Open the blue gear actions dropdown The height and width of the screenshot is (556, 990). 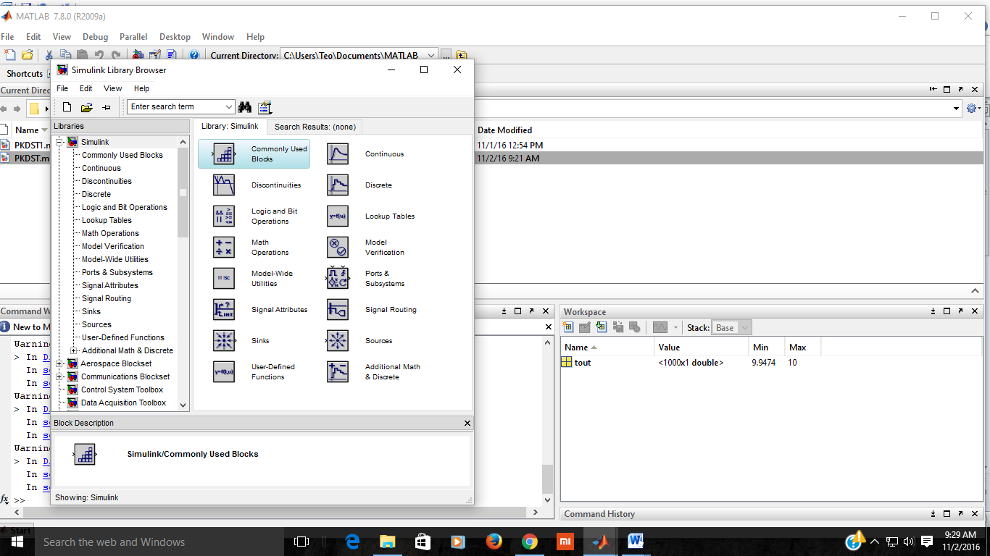pyautogui.click(x=973, y=109)
